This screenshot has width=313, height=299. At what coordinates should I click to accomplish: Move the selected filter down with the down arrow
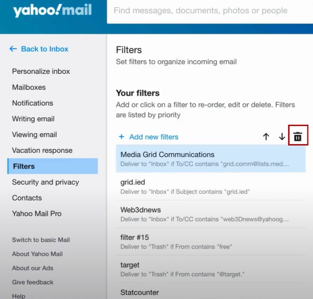click(282, 137)
